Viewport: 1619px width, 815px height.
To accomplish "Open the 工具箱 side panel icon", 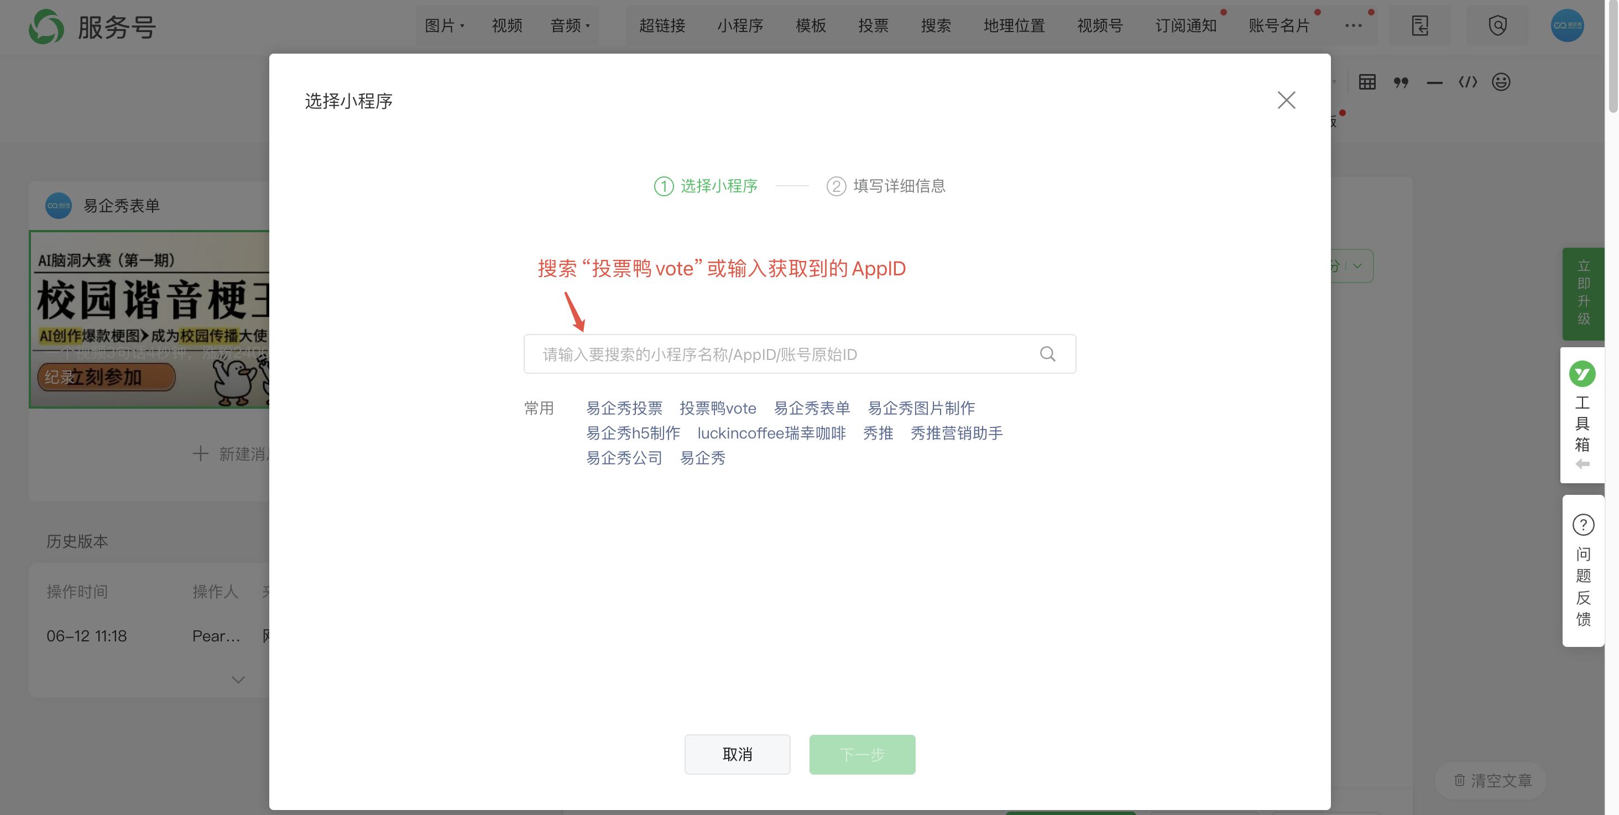I will (x=1582, y=374).
